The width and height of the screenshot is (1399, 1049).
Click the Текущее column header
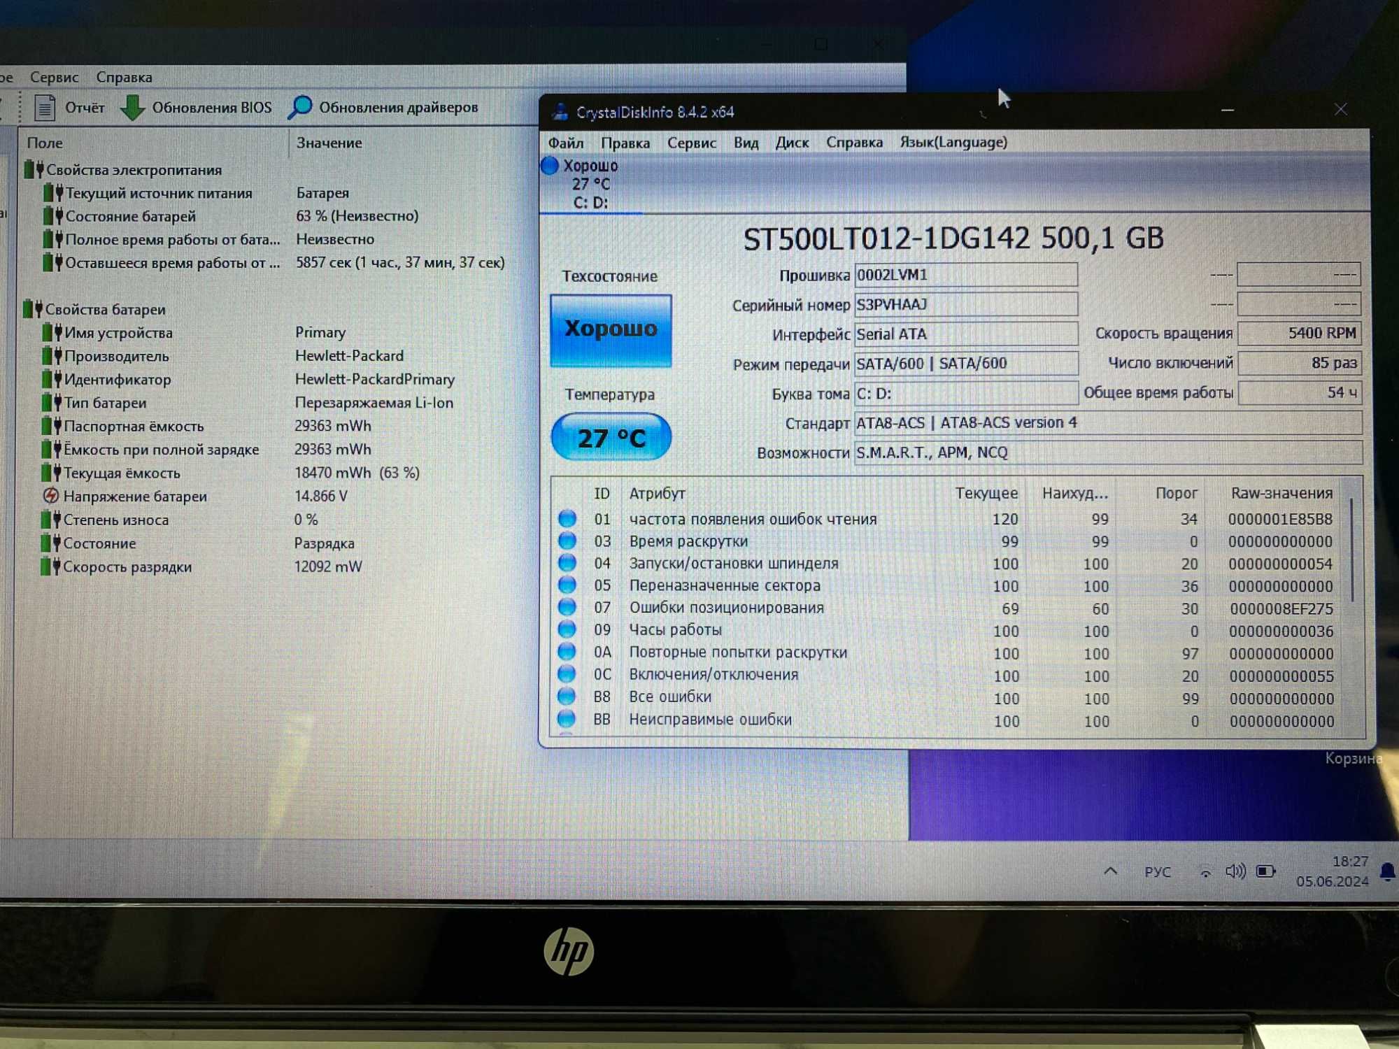tap(986, 493)
